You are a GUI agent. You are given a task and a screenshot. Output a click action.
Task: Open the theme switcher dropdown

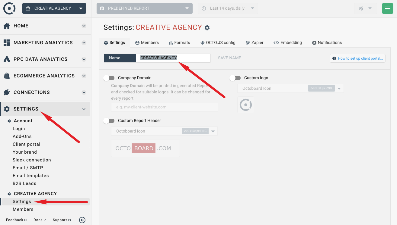coord(366,8)
